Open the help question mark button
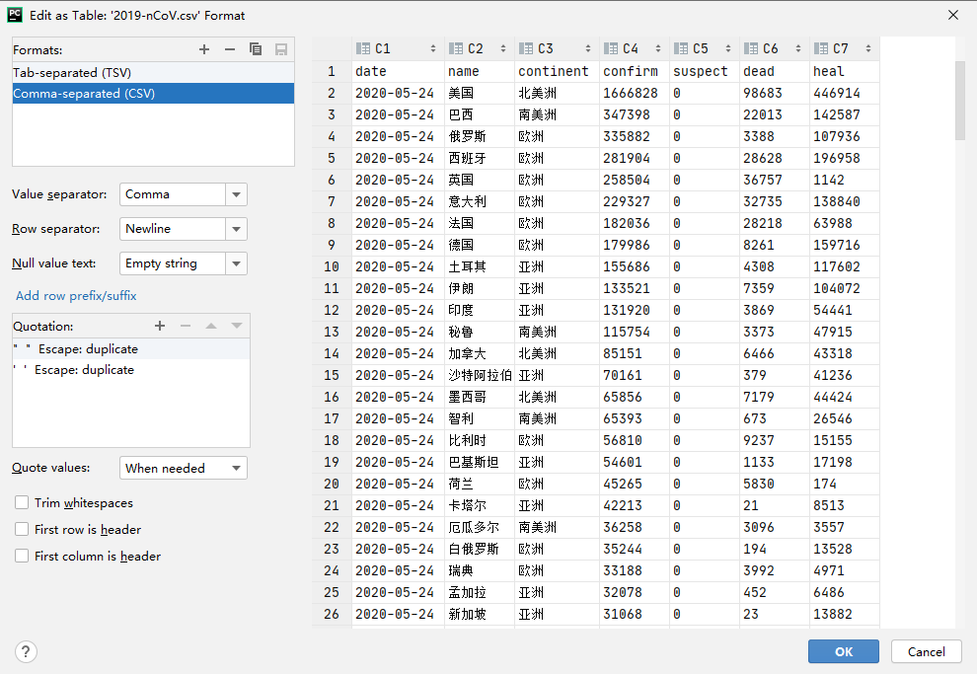 26,651
